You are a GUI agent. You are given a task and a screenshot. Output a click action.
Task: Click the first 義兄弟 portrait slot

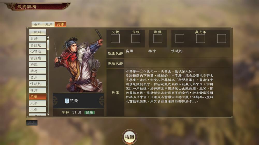[x=180, y=38]
